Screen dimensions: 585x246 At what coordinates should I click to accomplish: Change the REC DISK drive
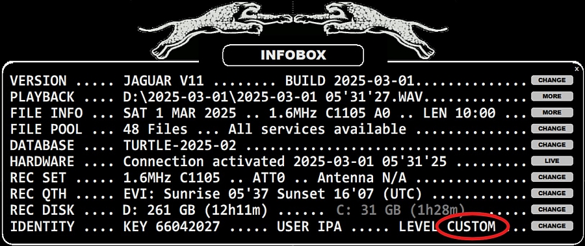click(x=552, y=210)
